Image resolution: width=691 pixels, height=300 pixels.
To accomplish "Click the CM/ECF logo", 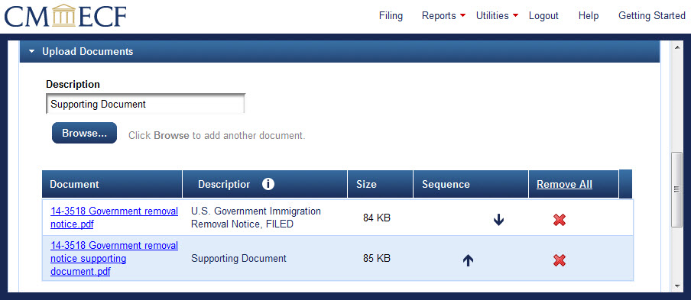I will (x=66, y=16).
